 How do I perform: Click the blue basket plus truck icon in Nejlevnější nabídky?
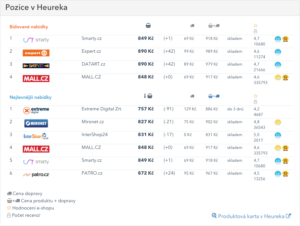point(214,96)
